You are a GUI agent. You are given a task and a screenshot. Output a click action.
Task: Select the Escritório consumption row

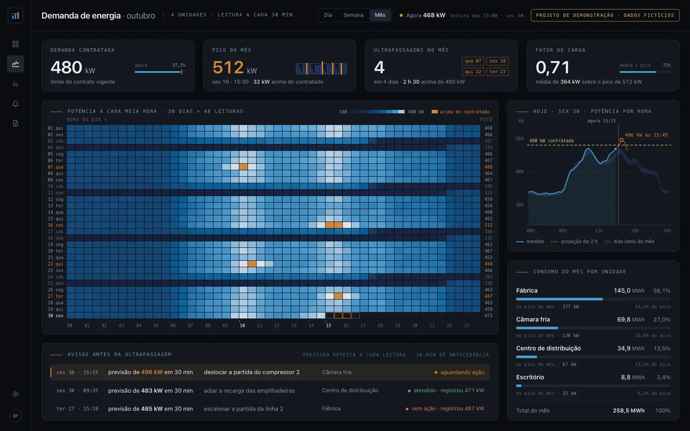[593, 384]
